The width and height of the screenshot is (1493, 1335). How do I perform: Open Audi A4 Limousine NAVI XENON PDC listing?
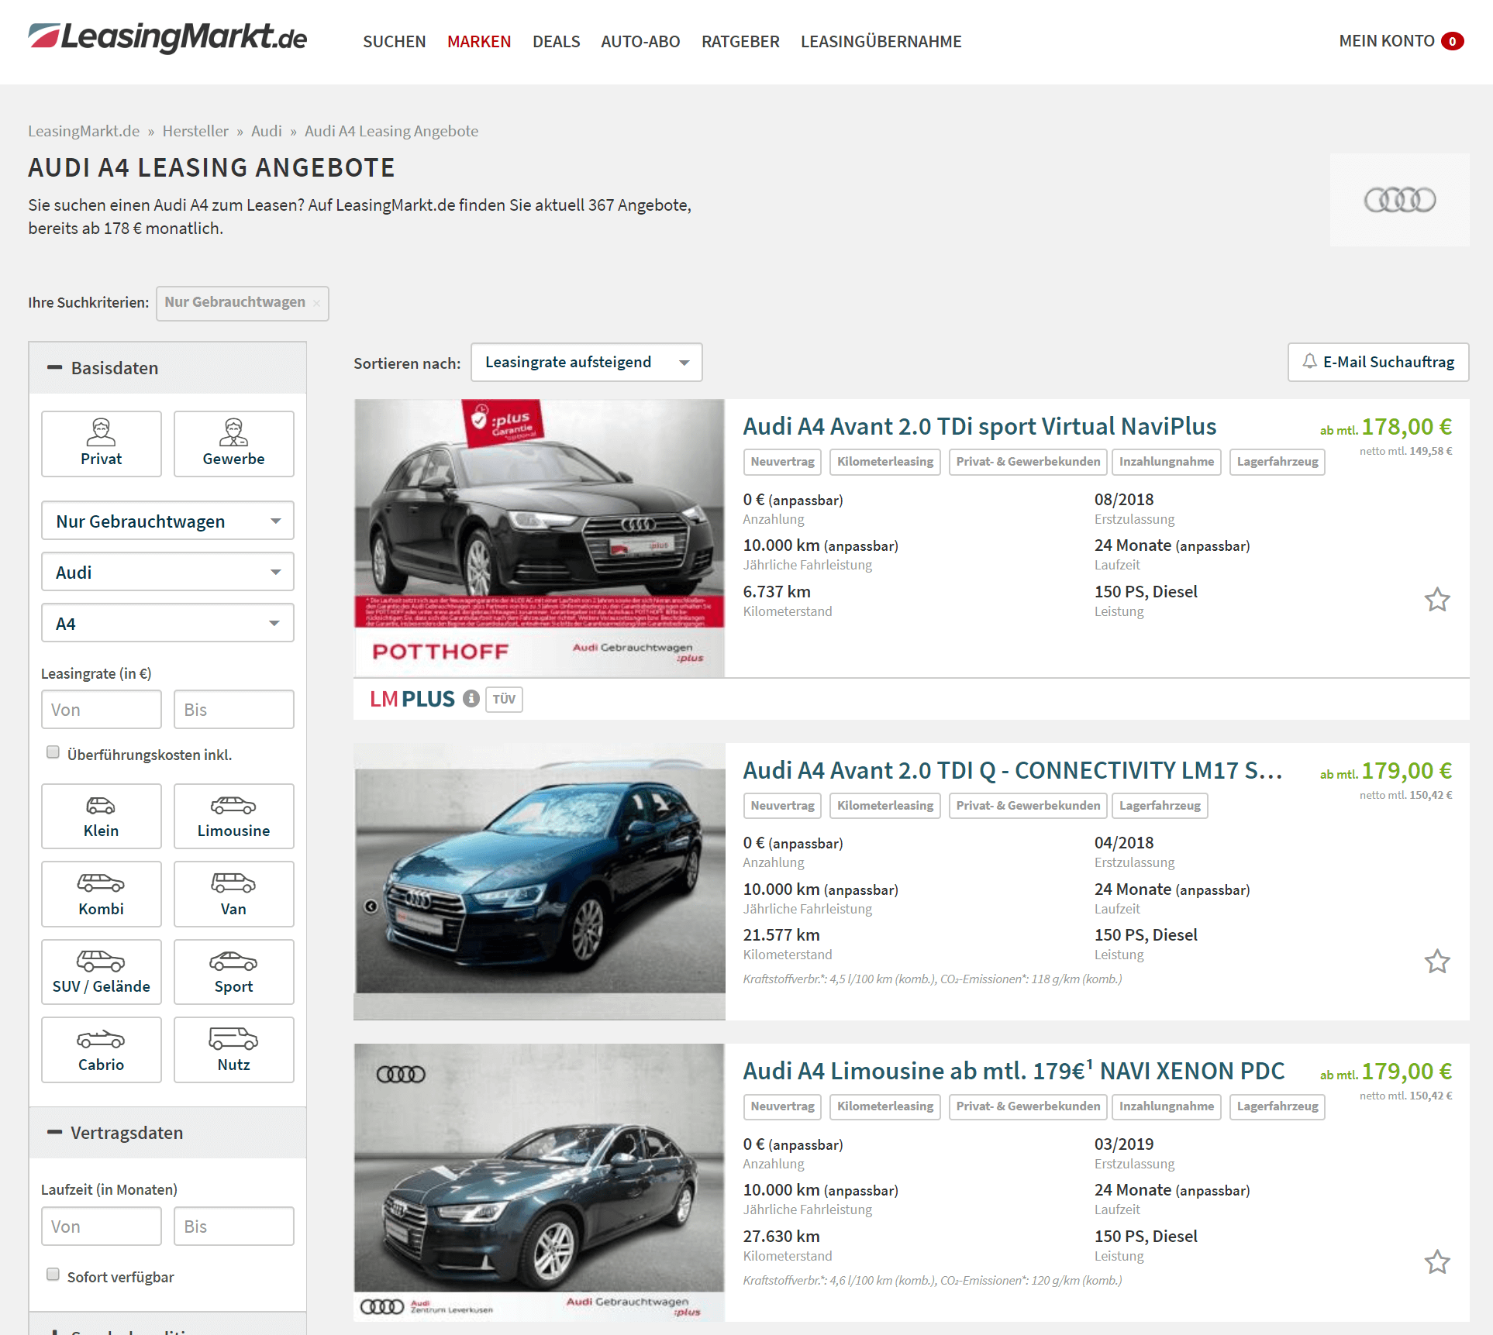click(x=1013, y=1071)
